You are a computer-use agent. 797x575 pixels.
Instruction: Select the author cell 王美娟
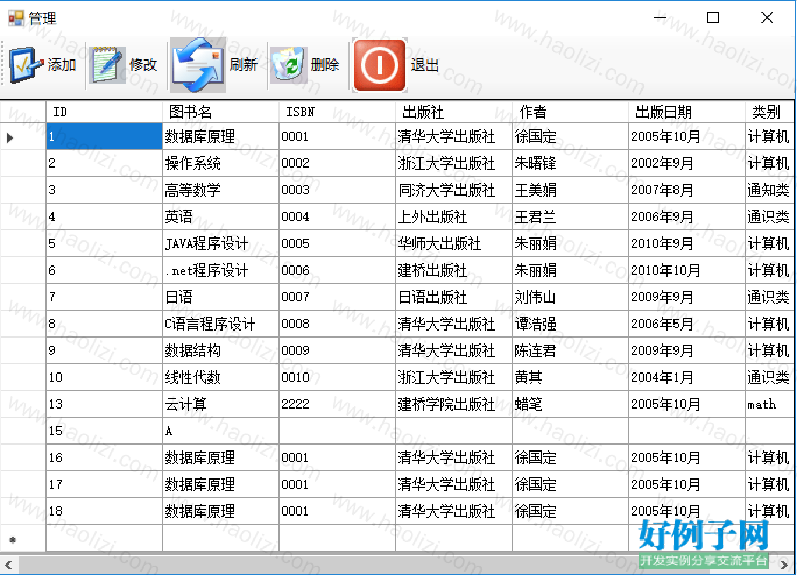(x=570, y=190)
